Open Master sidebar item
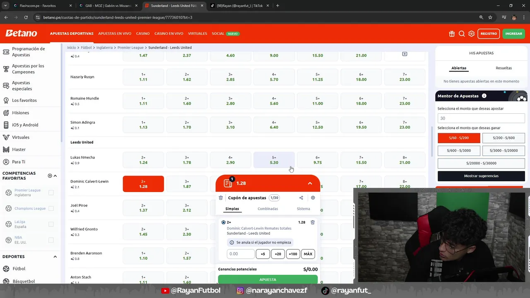 [19, 149]
